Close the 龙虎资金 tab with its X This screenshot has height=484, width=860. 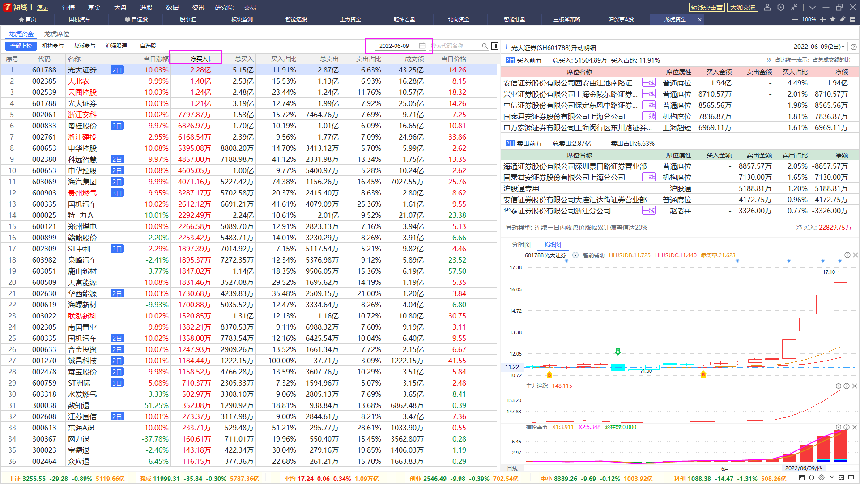700,20
